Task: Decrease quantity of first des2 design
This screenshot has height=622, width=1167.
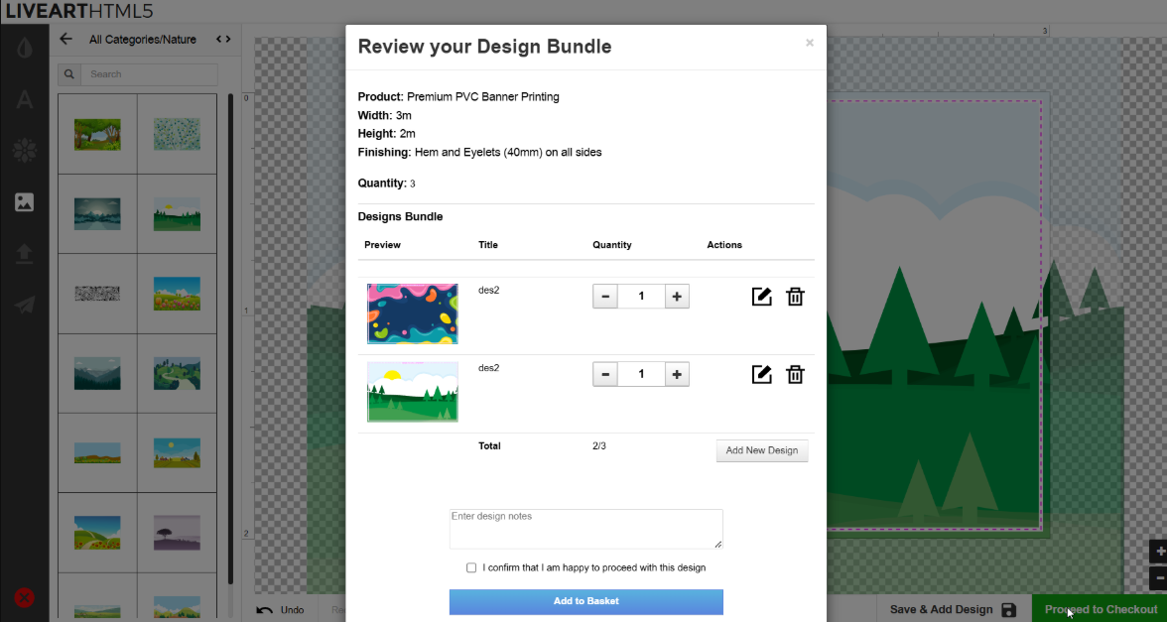Action: tap(605, 296)
